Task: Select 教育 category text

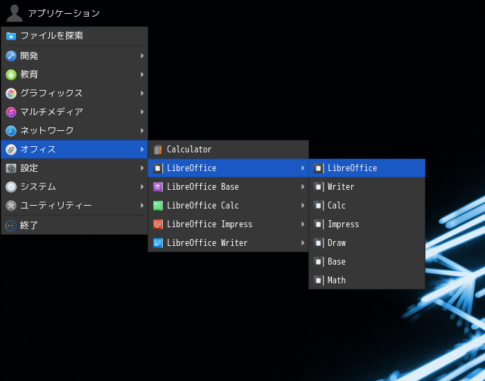Action: coord(29,75)
